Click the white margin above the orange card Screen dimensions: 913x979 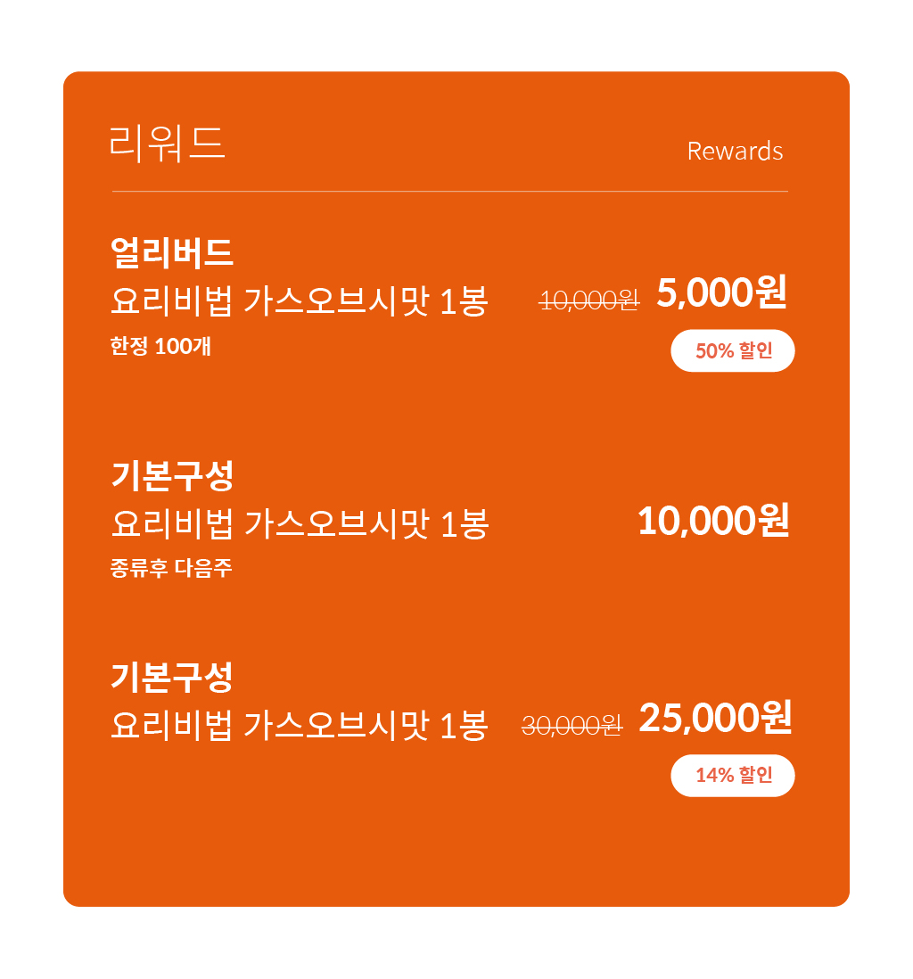[x=456, y=35]
